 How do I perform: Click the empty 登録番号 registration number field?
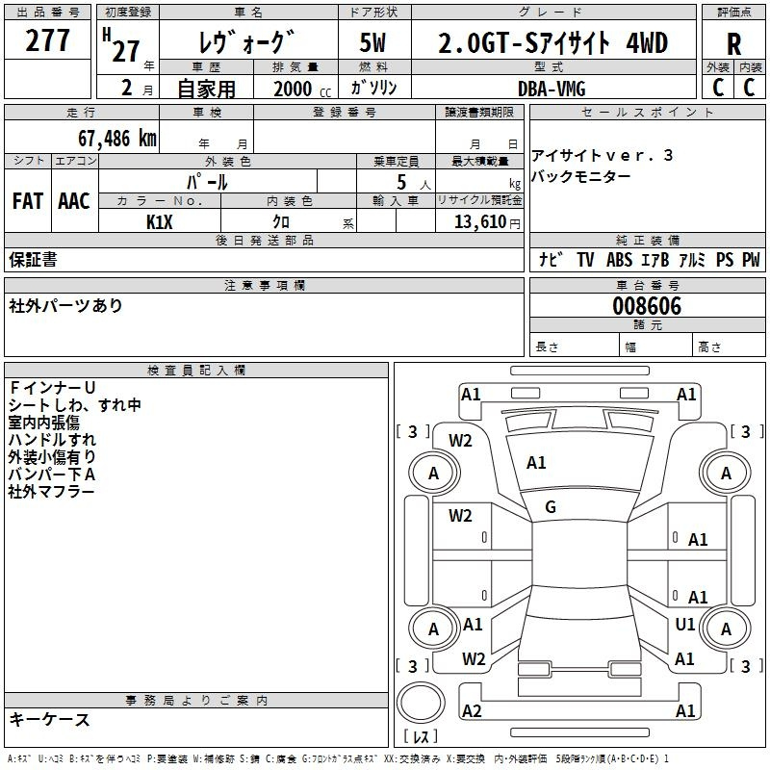[x=345, y=136]
